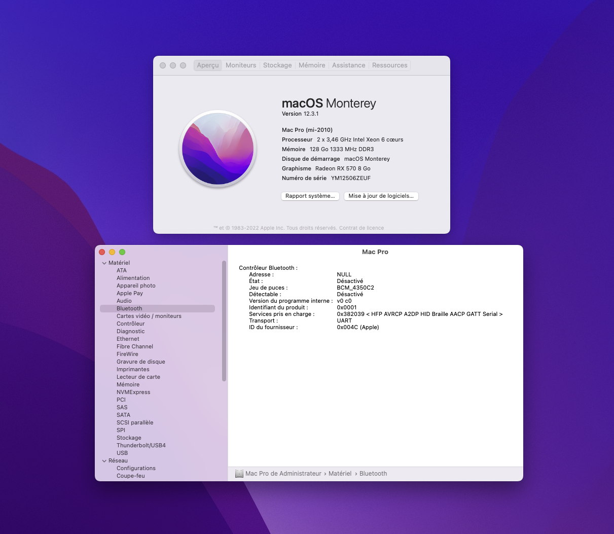Select Apple Pay in the sidebar

[x=130, y=293]
